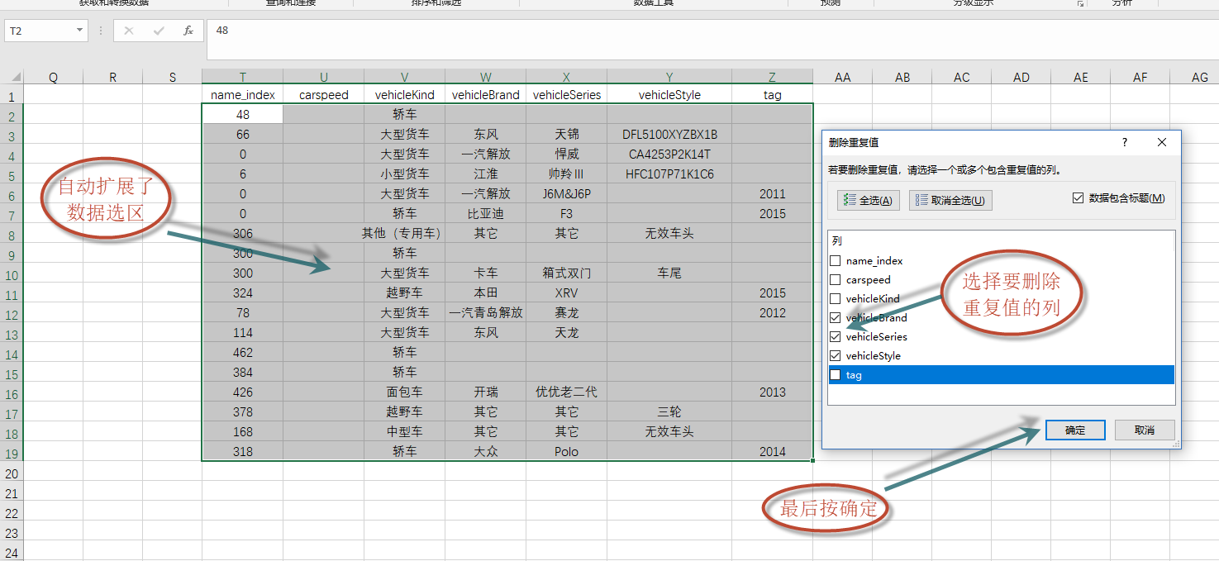The height and width of the screenshot is (561, 1219).
Task: Close the 删除重复值 dialog with its X icon
Action: pyautogui.click(x=1162, y=142)
